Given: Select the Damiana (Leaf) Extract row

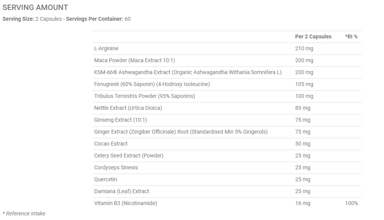Looking at the screenshot, I should click(122, 191).
